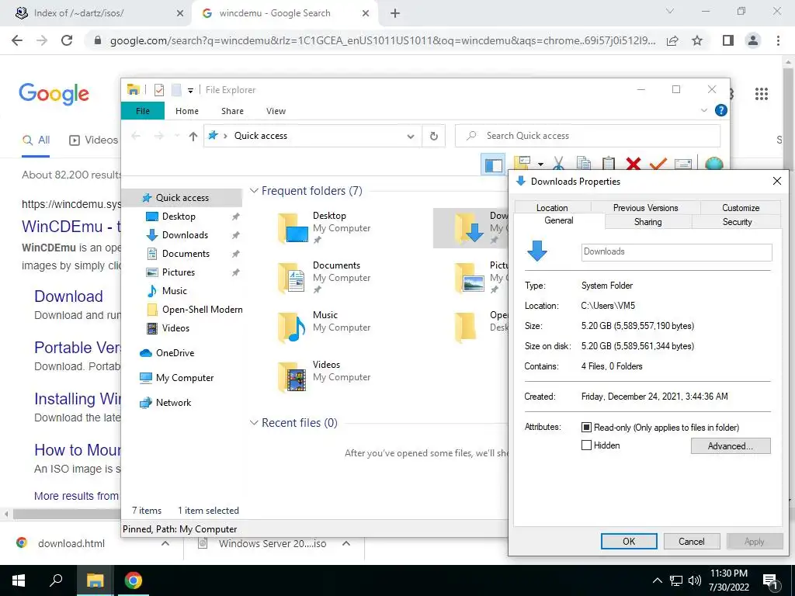Click Cancel in Downloads Properties
The width and height of the screenshot is (795, 596).
(x=692, y=541)
